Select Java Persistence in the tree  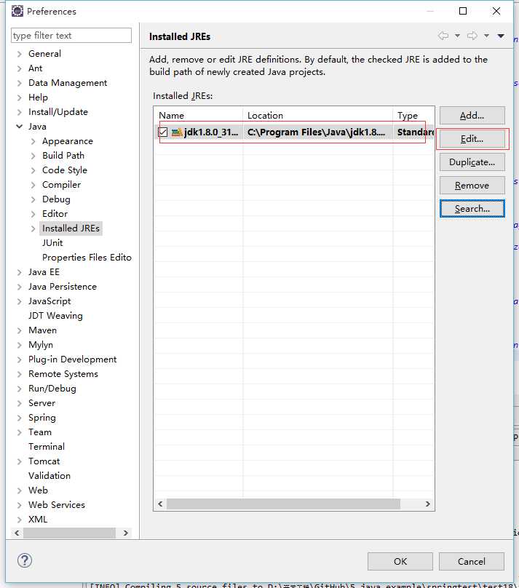(63, 287)
